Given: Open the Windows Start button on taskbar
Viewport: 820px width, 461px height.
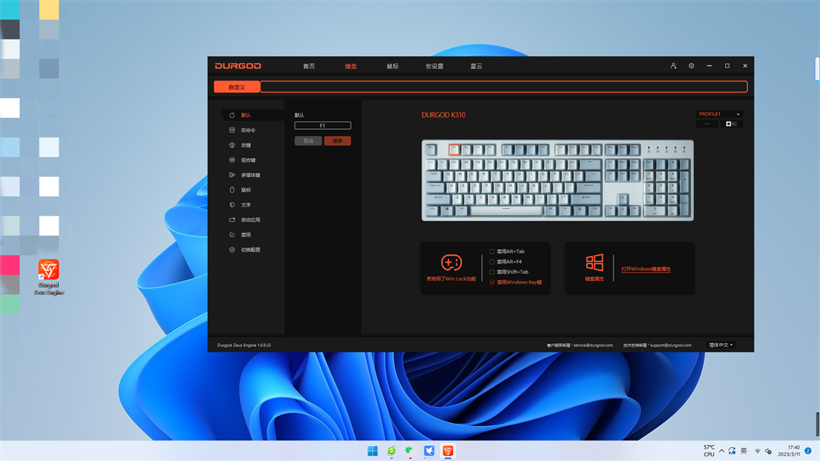Looking at the screenshot, I should (x=372, y=451).
